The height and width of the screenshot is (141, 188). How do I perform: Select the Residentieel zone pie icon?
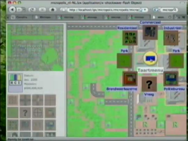point(130,38)
